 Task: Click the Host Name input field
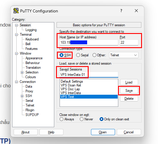tap(89, 42)
